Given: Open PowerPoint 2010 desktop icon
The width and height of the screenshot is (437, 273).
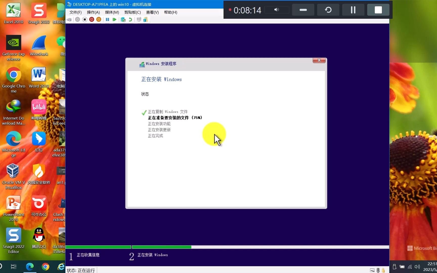Looking at the screenshot, I should click(13, 209).
